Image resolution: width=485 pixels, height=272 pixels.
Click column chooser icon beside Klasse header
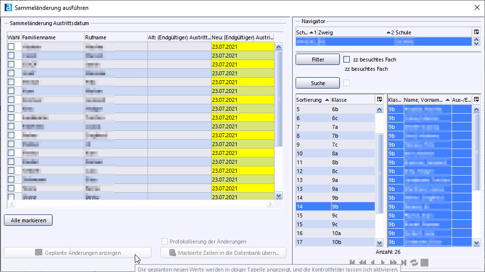point(379,100)
